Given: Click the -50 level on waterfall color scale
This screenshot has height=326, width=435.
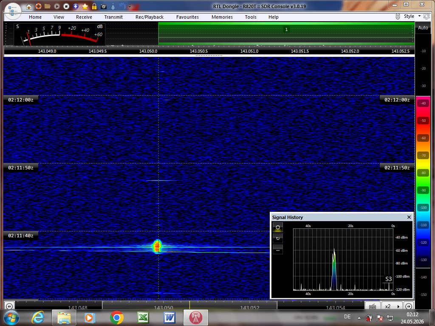Looking at the screenshot, I should 424,121.
